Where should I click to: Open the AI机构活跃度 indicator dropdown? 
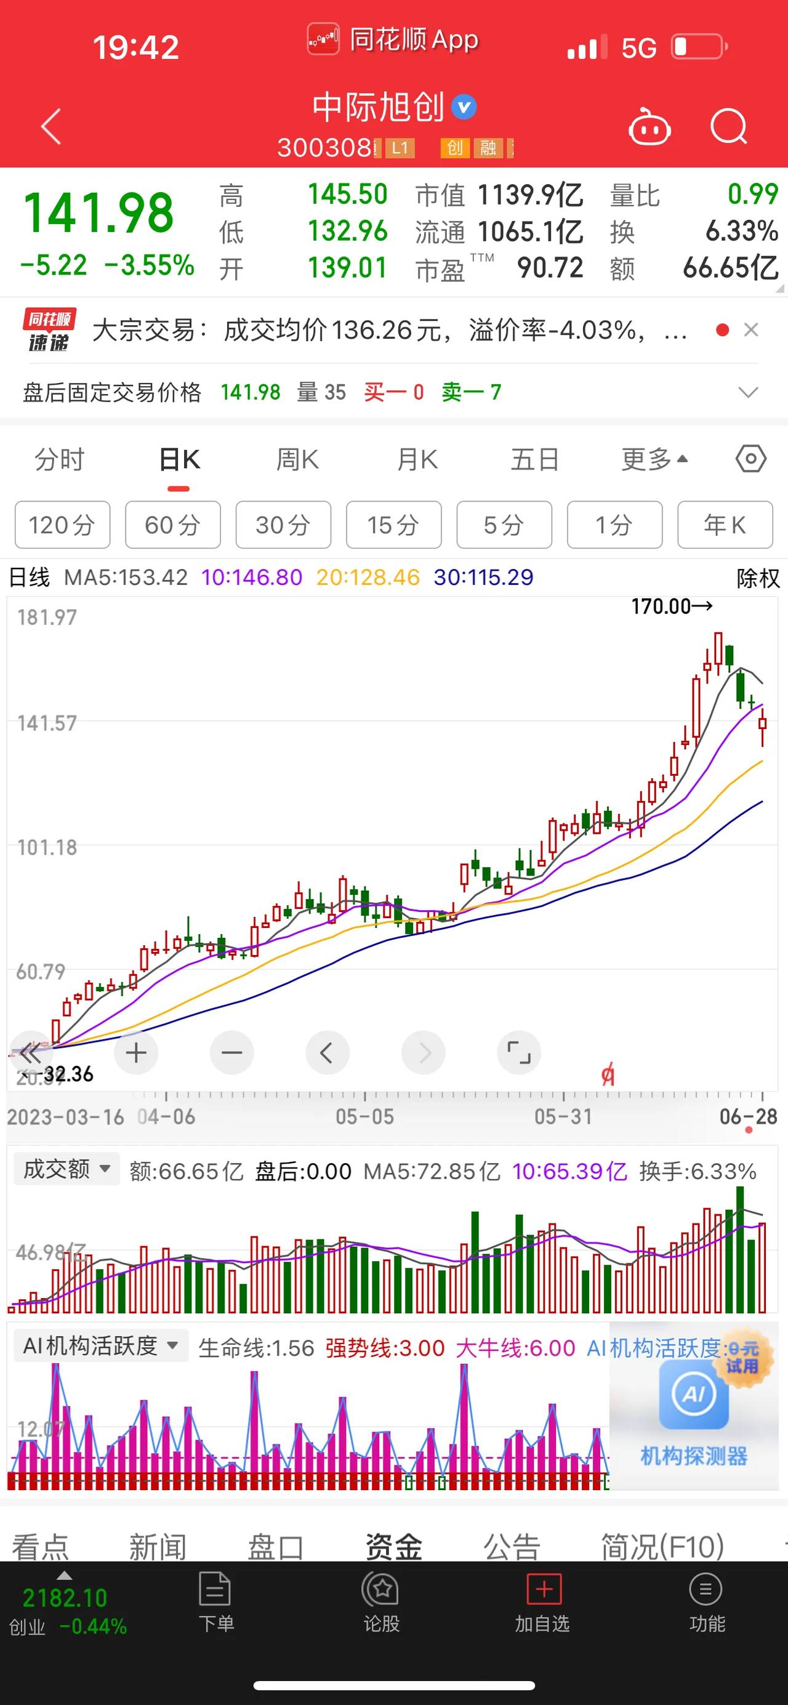coord(100,1345)
